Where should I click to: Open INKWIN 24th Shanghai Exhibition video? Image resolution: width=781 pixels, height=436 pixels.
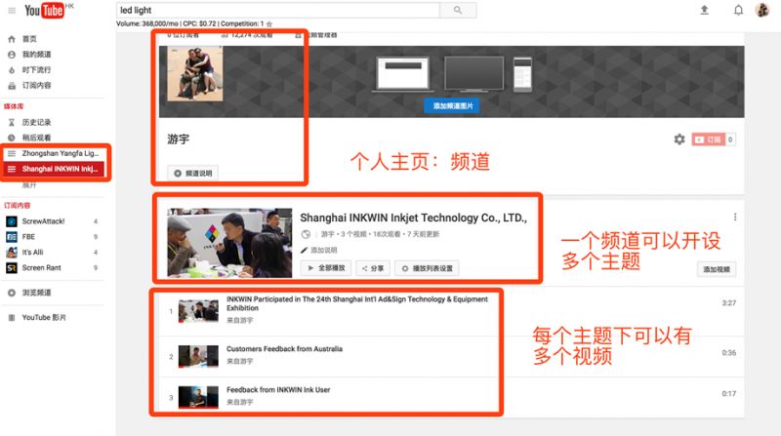tap(357, 303)
